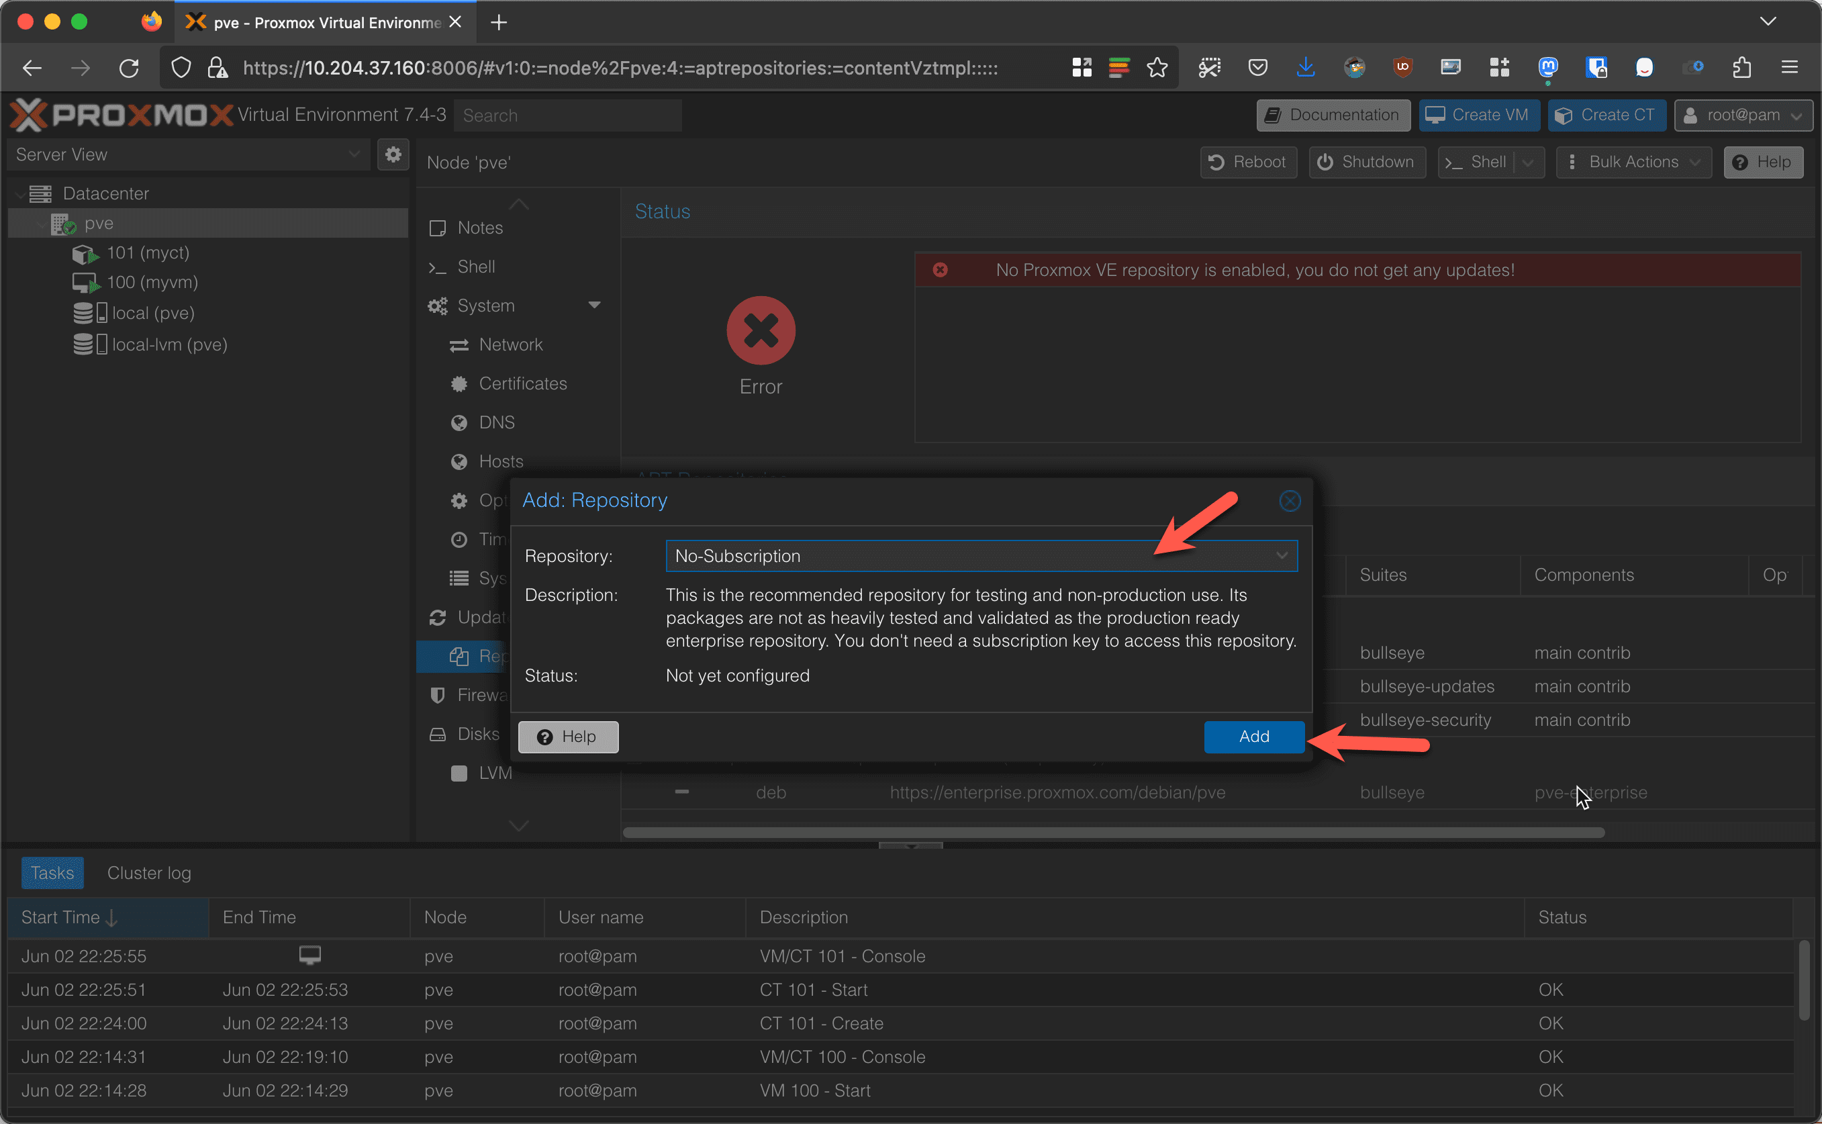
Task: Click the Mastodon extension icon
Action: pos(1548,68)
